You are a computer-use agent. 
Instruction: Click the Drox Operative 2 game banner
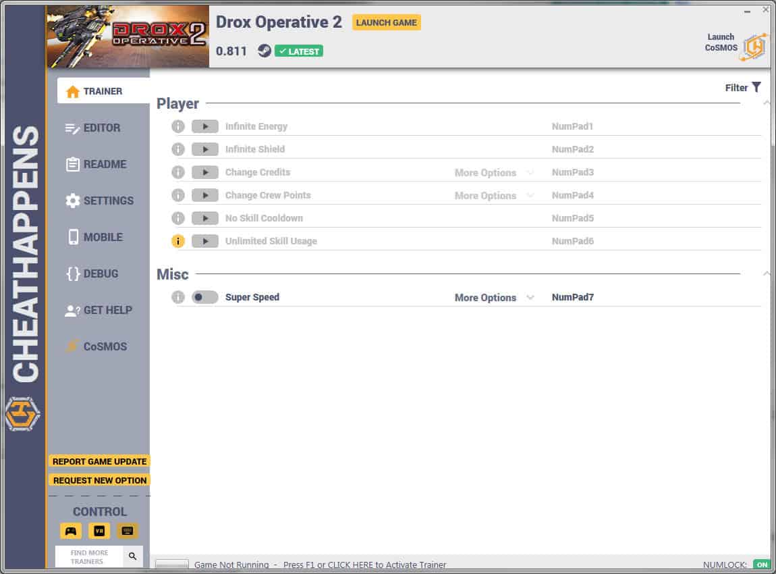(x=128, y=36)
